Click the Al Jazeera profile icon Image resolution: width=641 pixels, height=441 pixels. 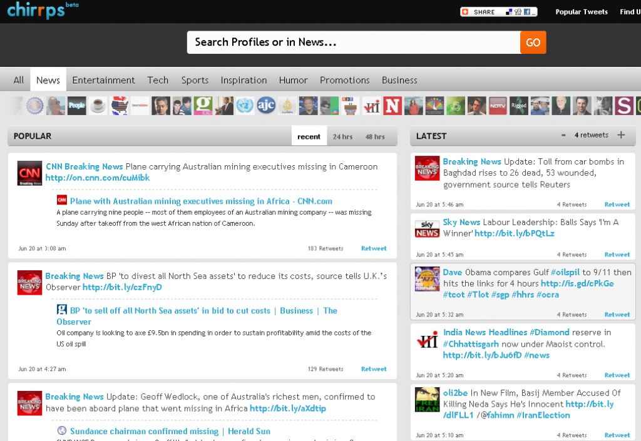pyautogui.click(x=287, y=106)
